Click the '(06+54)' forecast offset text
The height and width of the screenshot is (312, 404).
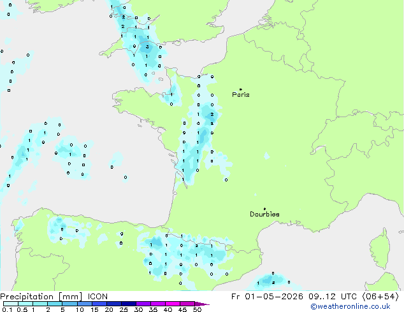click(381, 297)
